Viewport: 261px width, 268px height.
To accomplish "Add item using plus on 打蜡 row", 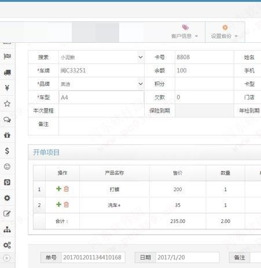I will tap(58, 189).
